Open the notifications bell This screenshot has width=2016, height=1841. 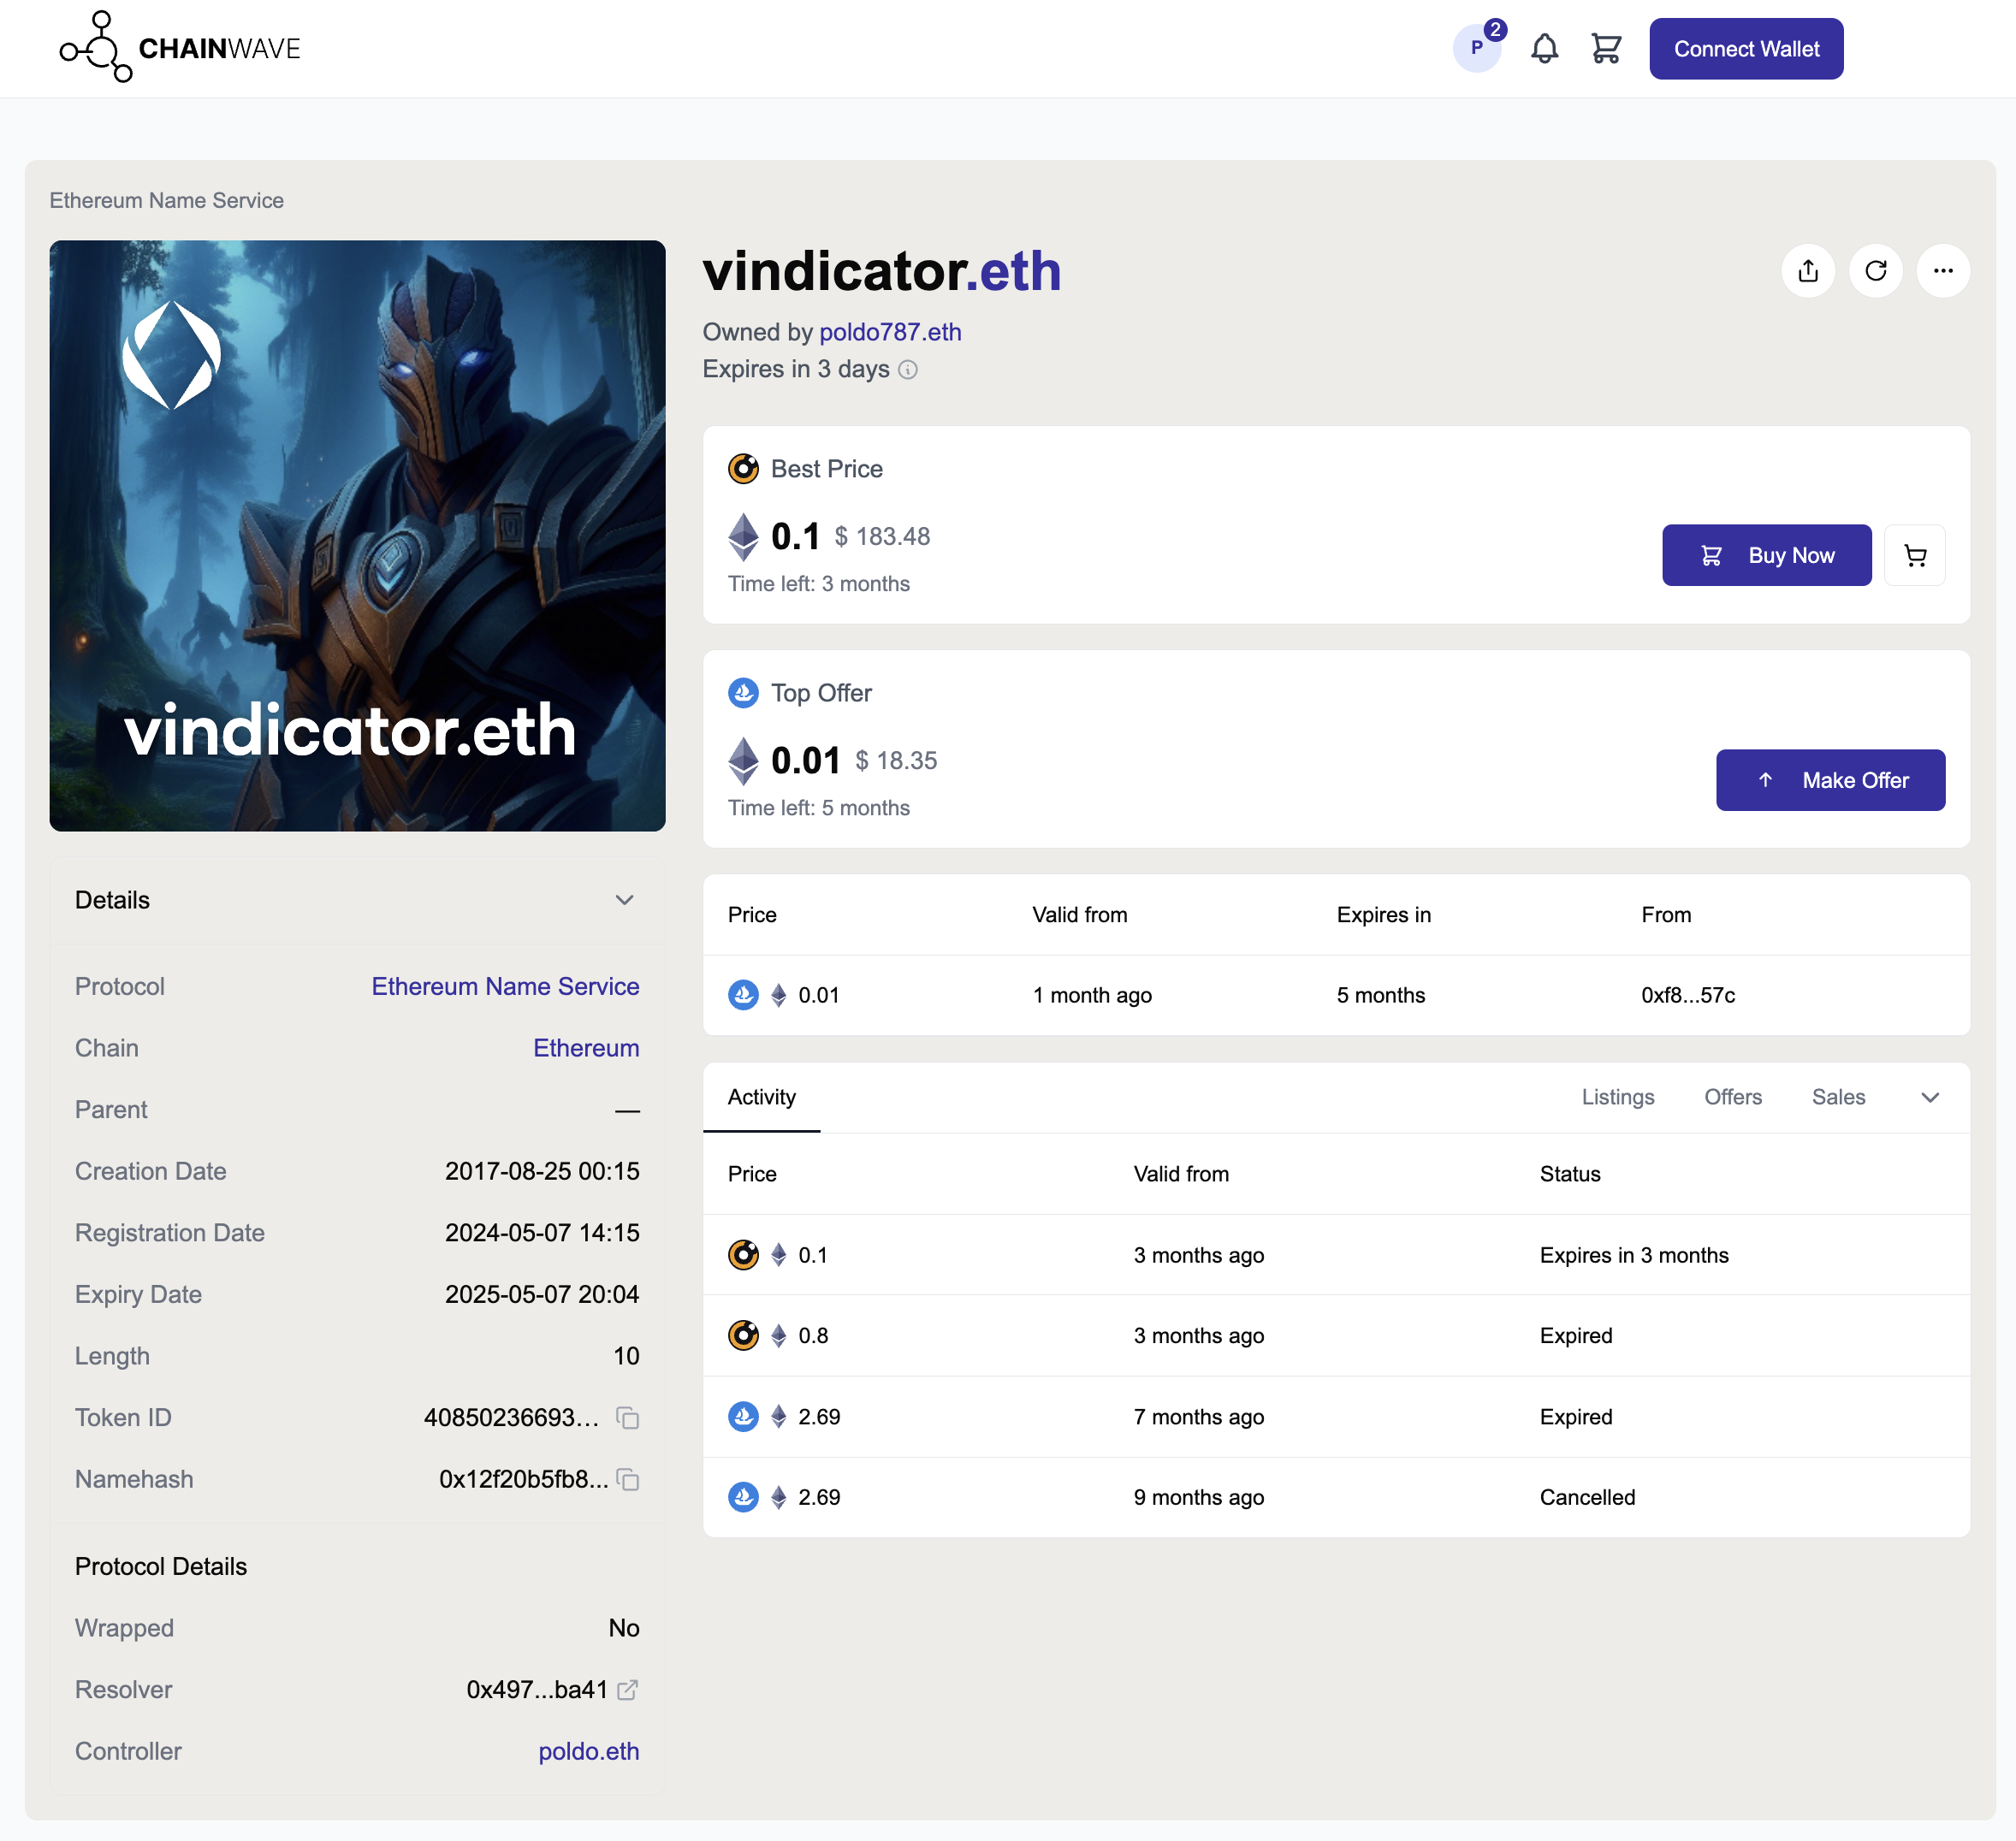pos(1544,48)
